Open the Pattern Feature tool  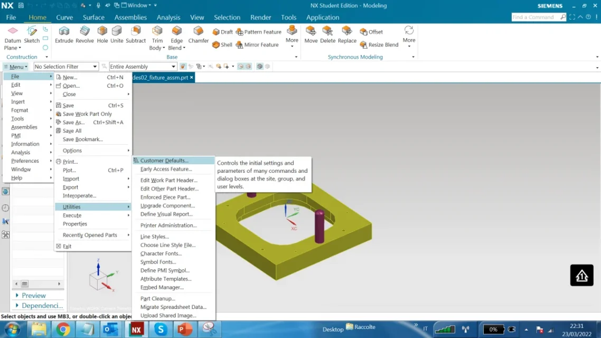click(x=259, y=32)
